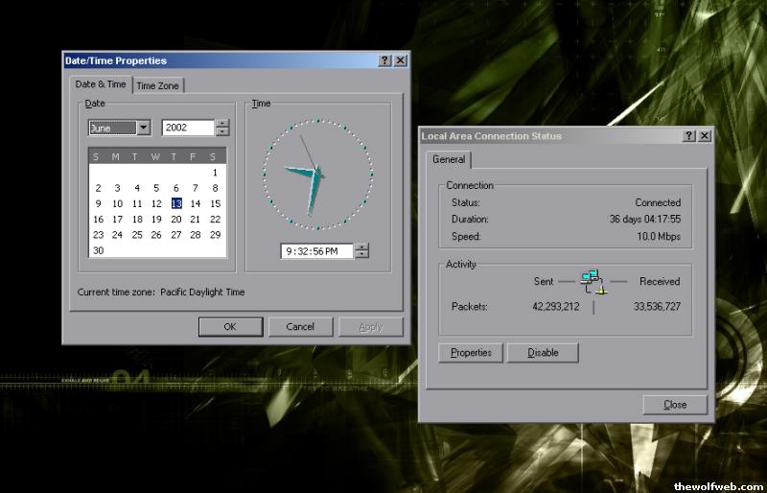The width and height of the screenshot is (767, 493).
Task: Close Local Area Connection Status with X
Action: (x=705, y=136)
